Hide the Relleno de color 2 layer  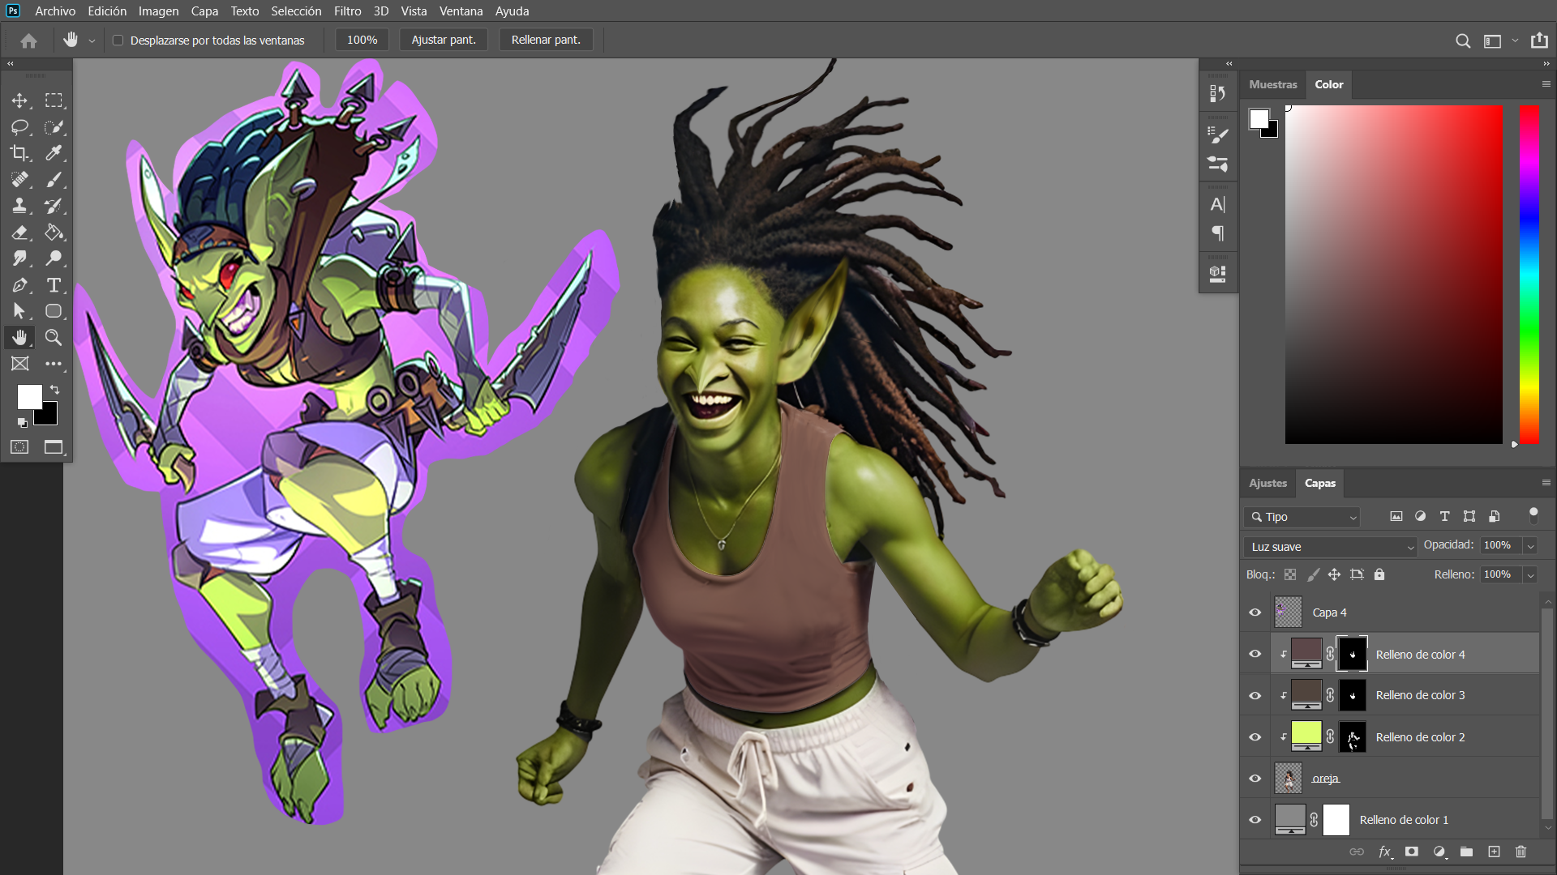point(1255,737)
